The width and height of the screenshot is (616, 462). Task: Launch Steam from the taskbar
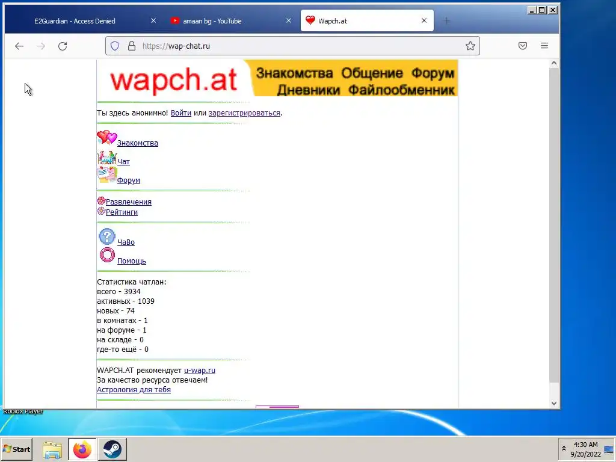(112, 449)
